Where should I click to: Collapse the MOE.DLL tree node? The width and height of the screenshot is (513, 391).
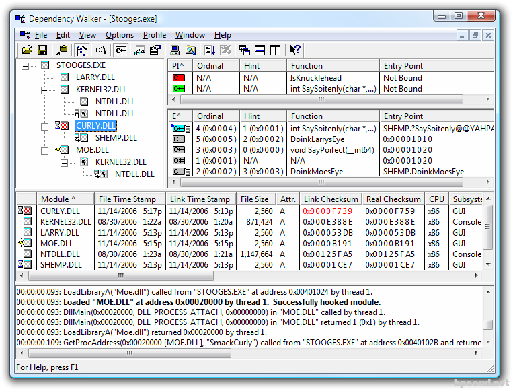[44, 151]
